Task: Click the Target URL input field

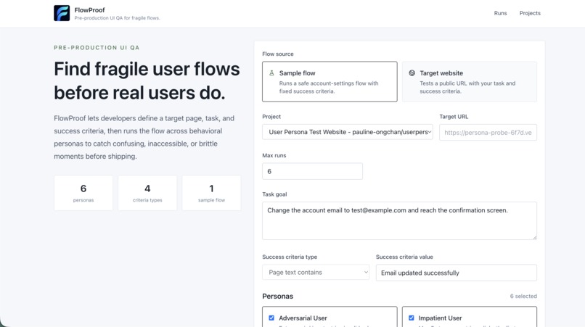Action: pos(488,133)
